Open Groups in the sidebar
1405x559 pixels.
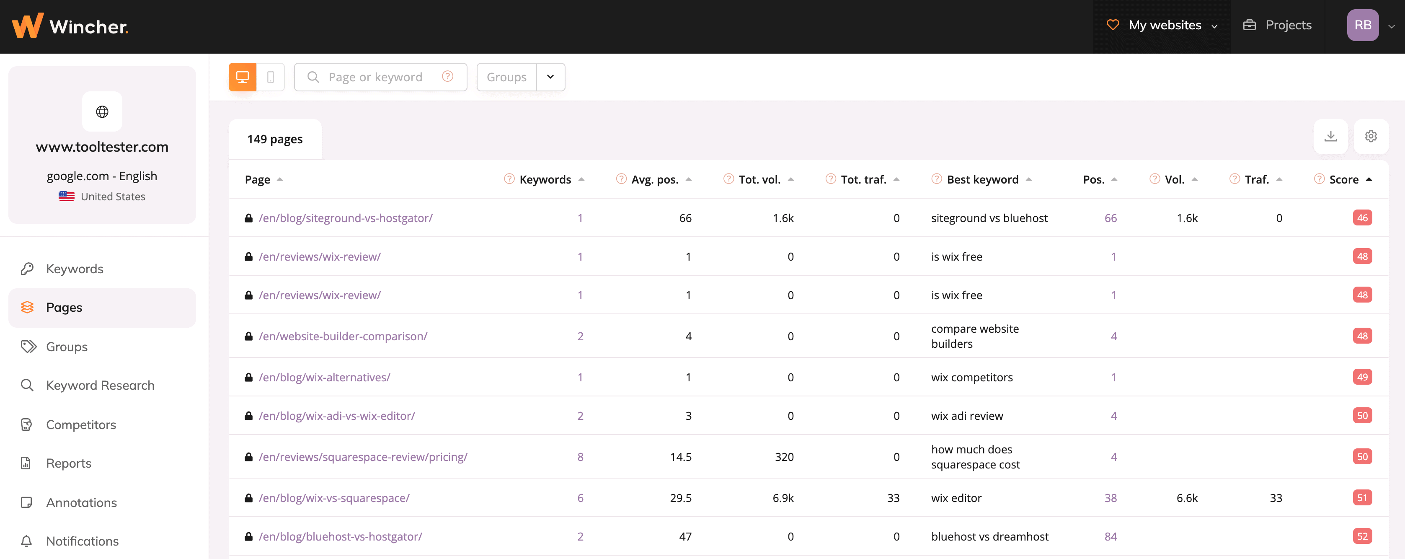[x=102, y=347]
